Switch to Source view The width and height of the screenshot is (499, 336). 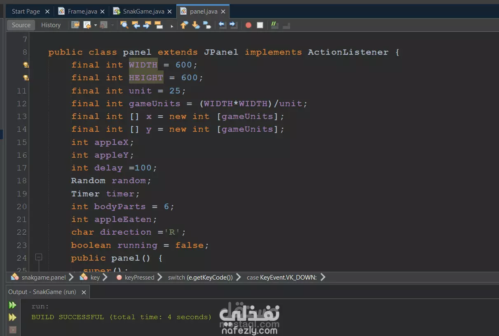pos(21,25)
